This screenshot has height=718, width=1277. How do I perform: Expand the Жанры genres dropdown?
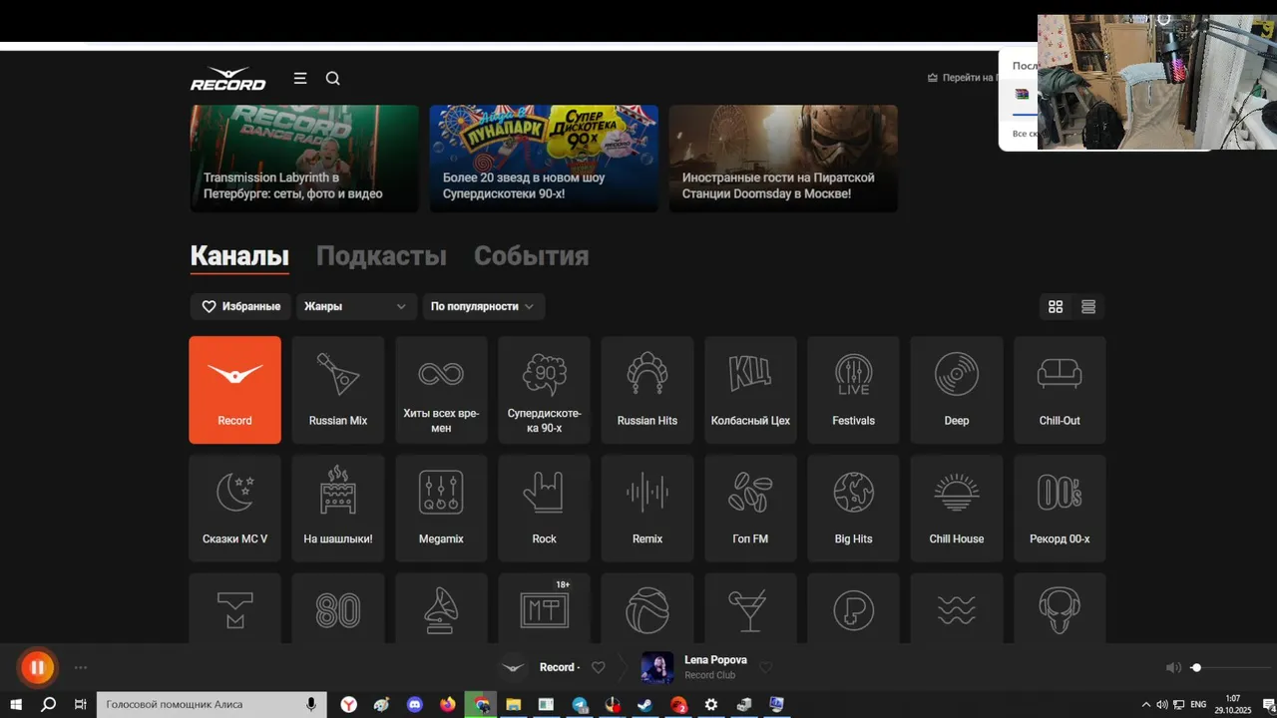tap(356, 306)
